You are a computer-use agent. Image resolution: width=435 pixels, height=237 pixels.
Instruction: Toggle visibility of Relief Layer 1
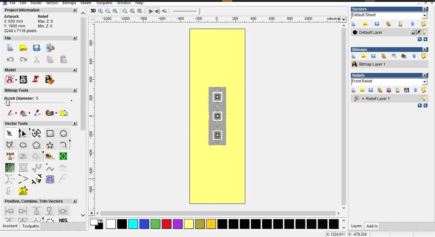(424, 98)
